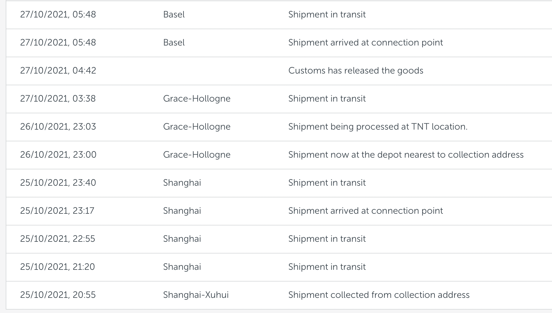The width and height of the screenshot is (552, 313).
Task: Click Shanghai in the 22:55 row
Action: 182,239
